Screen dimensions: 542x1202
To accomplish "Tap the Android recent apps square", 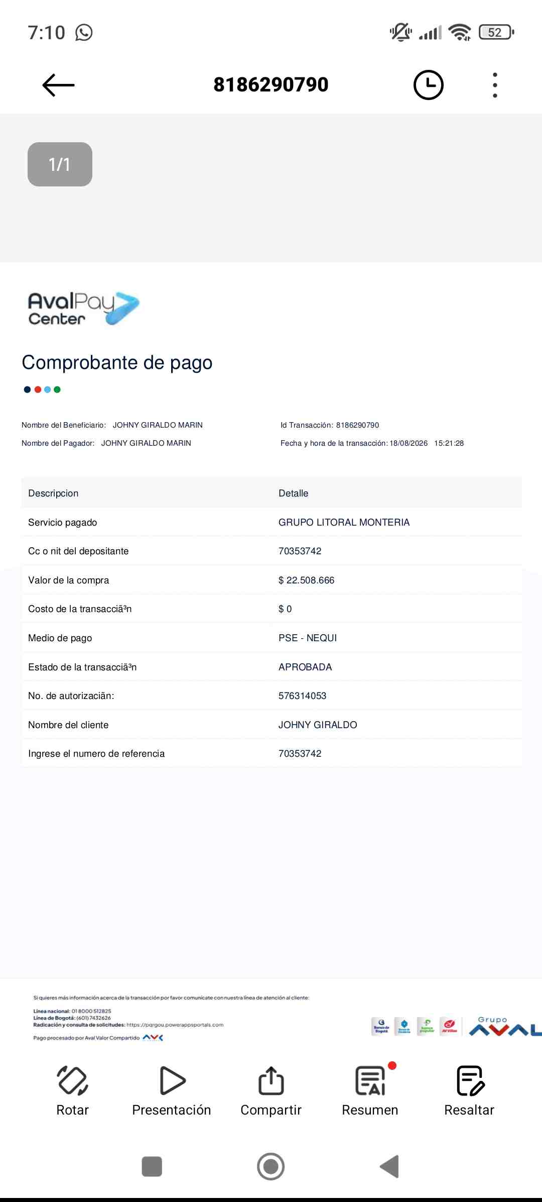I will tap(152, 1166).
